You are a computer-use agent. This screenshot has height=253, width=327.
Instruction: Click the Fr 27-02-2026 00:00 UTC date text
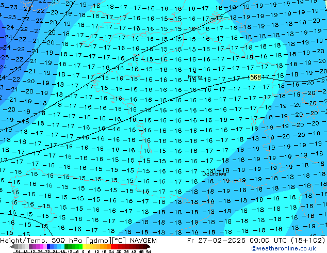click(x=256, y=241)
